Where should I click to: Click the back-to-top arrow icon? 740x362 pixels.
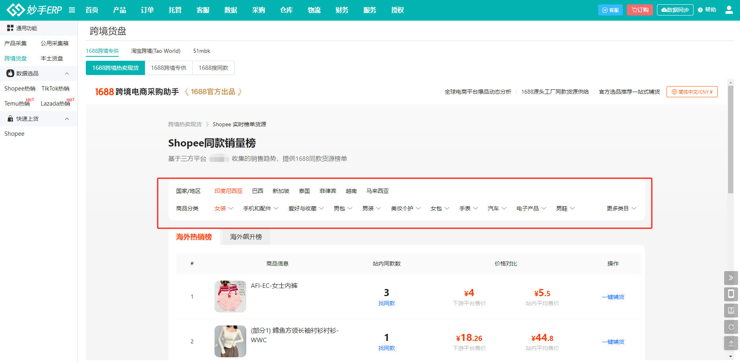(x=731, y=343)
